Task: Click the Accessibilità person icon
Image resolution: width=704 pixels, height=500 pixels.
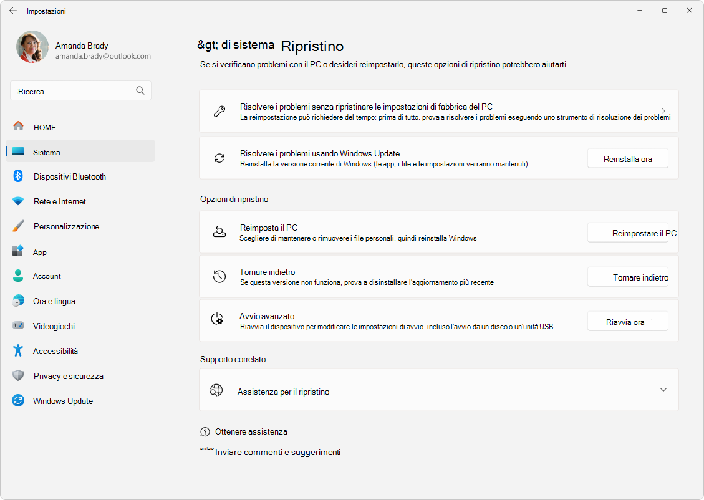Action: (x=18, y=351)
